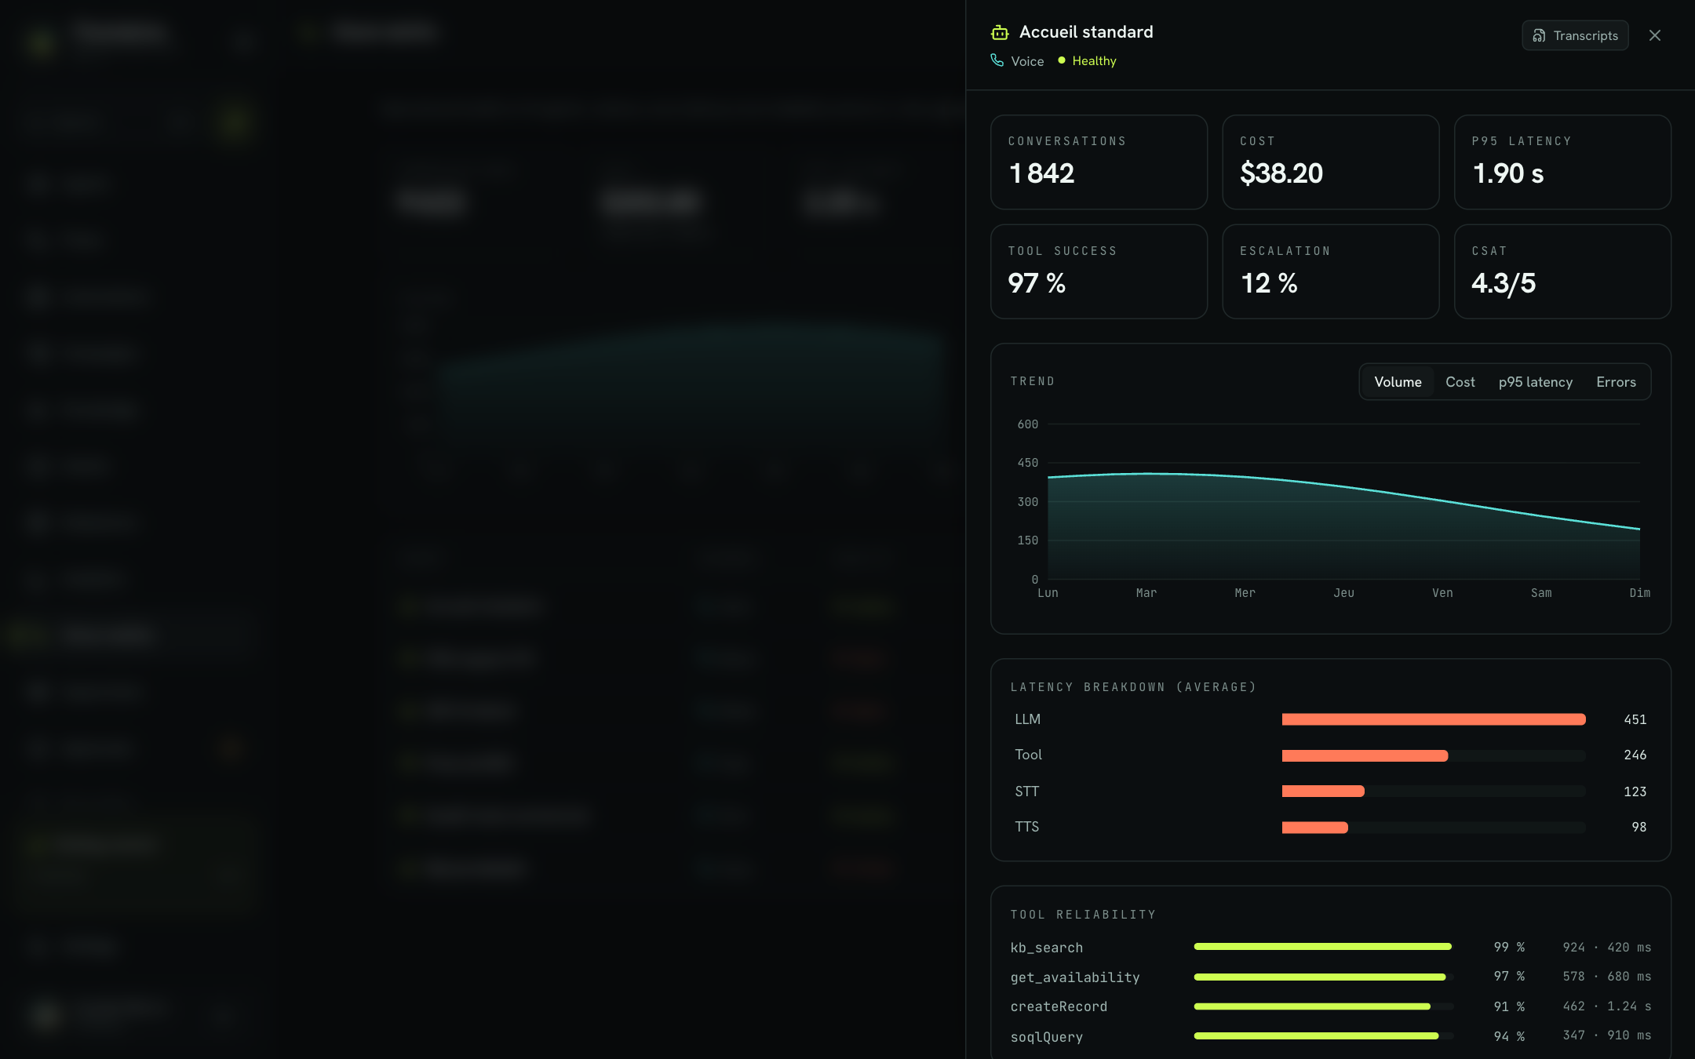Viewport: 1695px width, 1059px height.
Task: Click kb_search reliability progress bar
Action: pos(1323,947)
